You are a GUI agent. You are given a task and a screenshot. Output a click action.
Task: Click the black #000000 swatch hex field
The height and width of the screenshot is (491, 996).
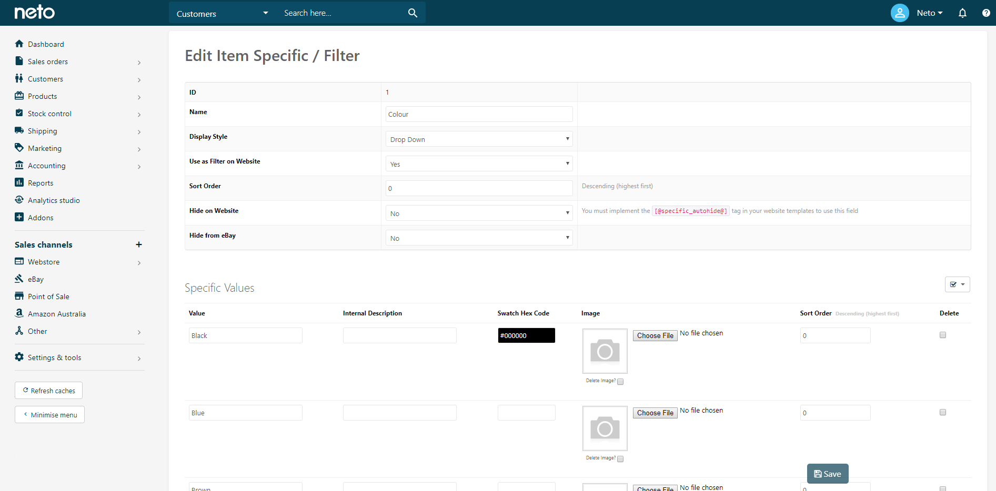526,335
